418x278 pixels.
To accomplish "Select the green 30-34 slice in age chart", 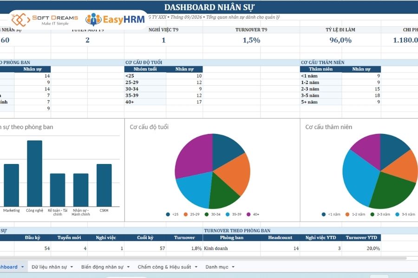I will coord(222,193).
